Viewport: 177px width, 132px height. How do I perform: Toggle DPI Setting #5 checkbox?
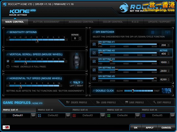[94, 78]
